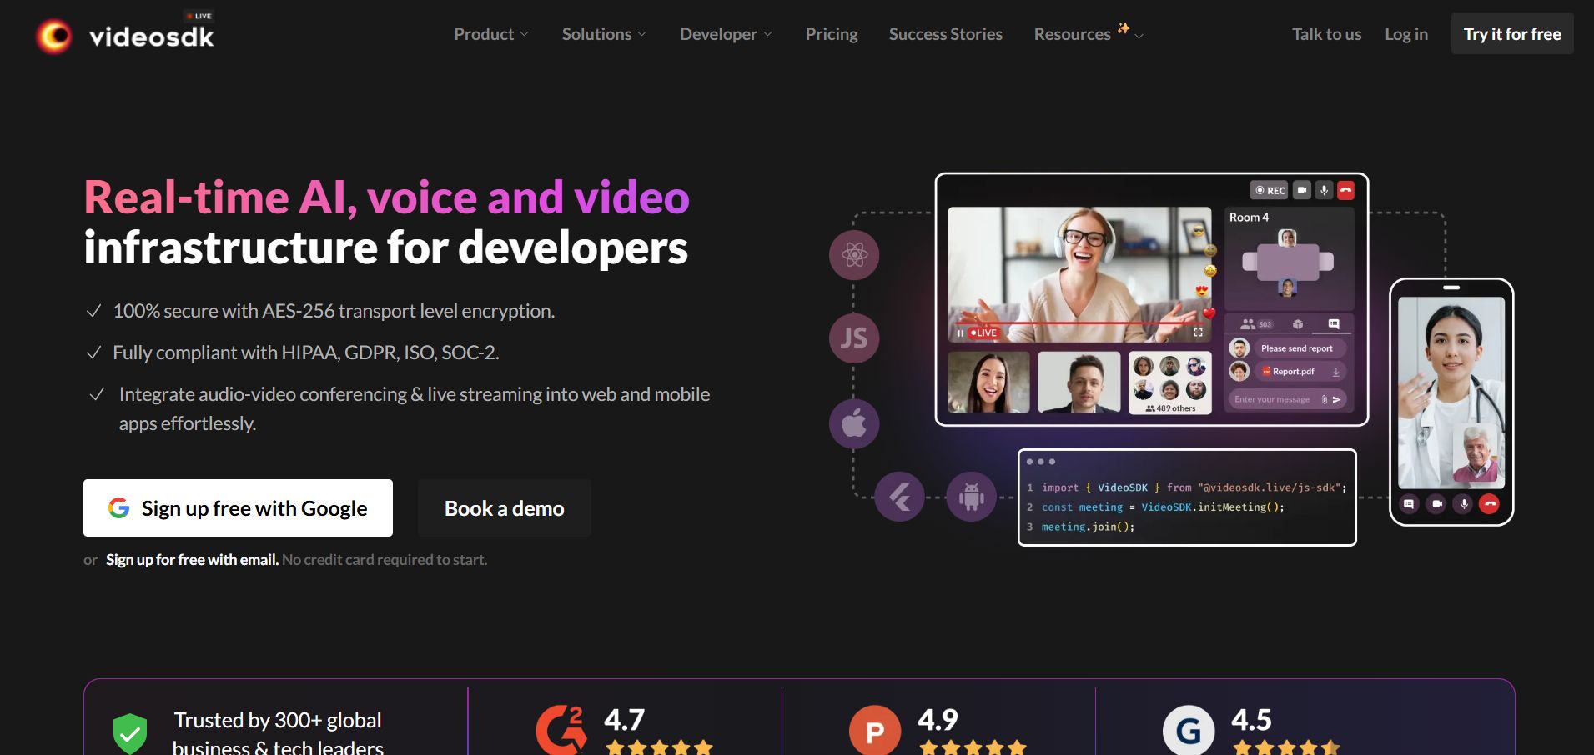The height and width of the screenshot is (755, 1594).
Task: Click the Book a demo button
Action: [505, 507]
